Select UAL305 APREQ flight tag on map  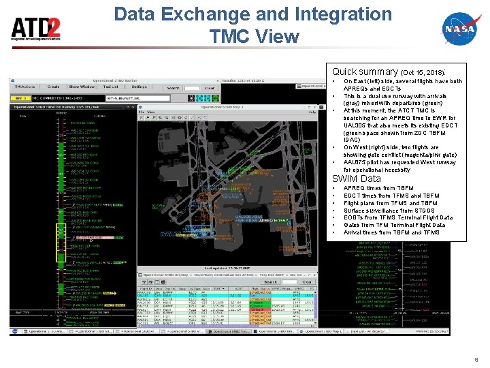[261, 219]
